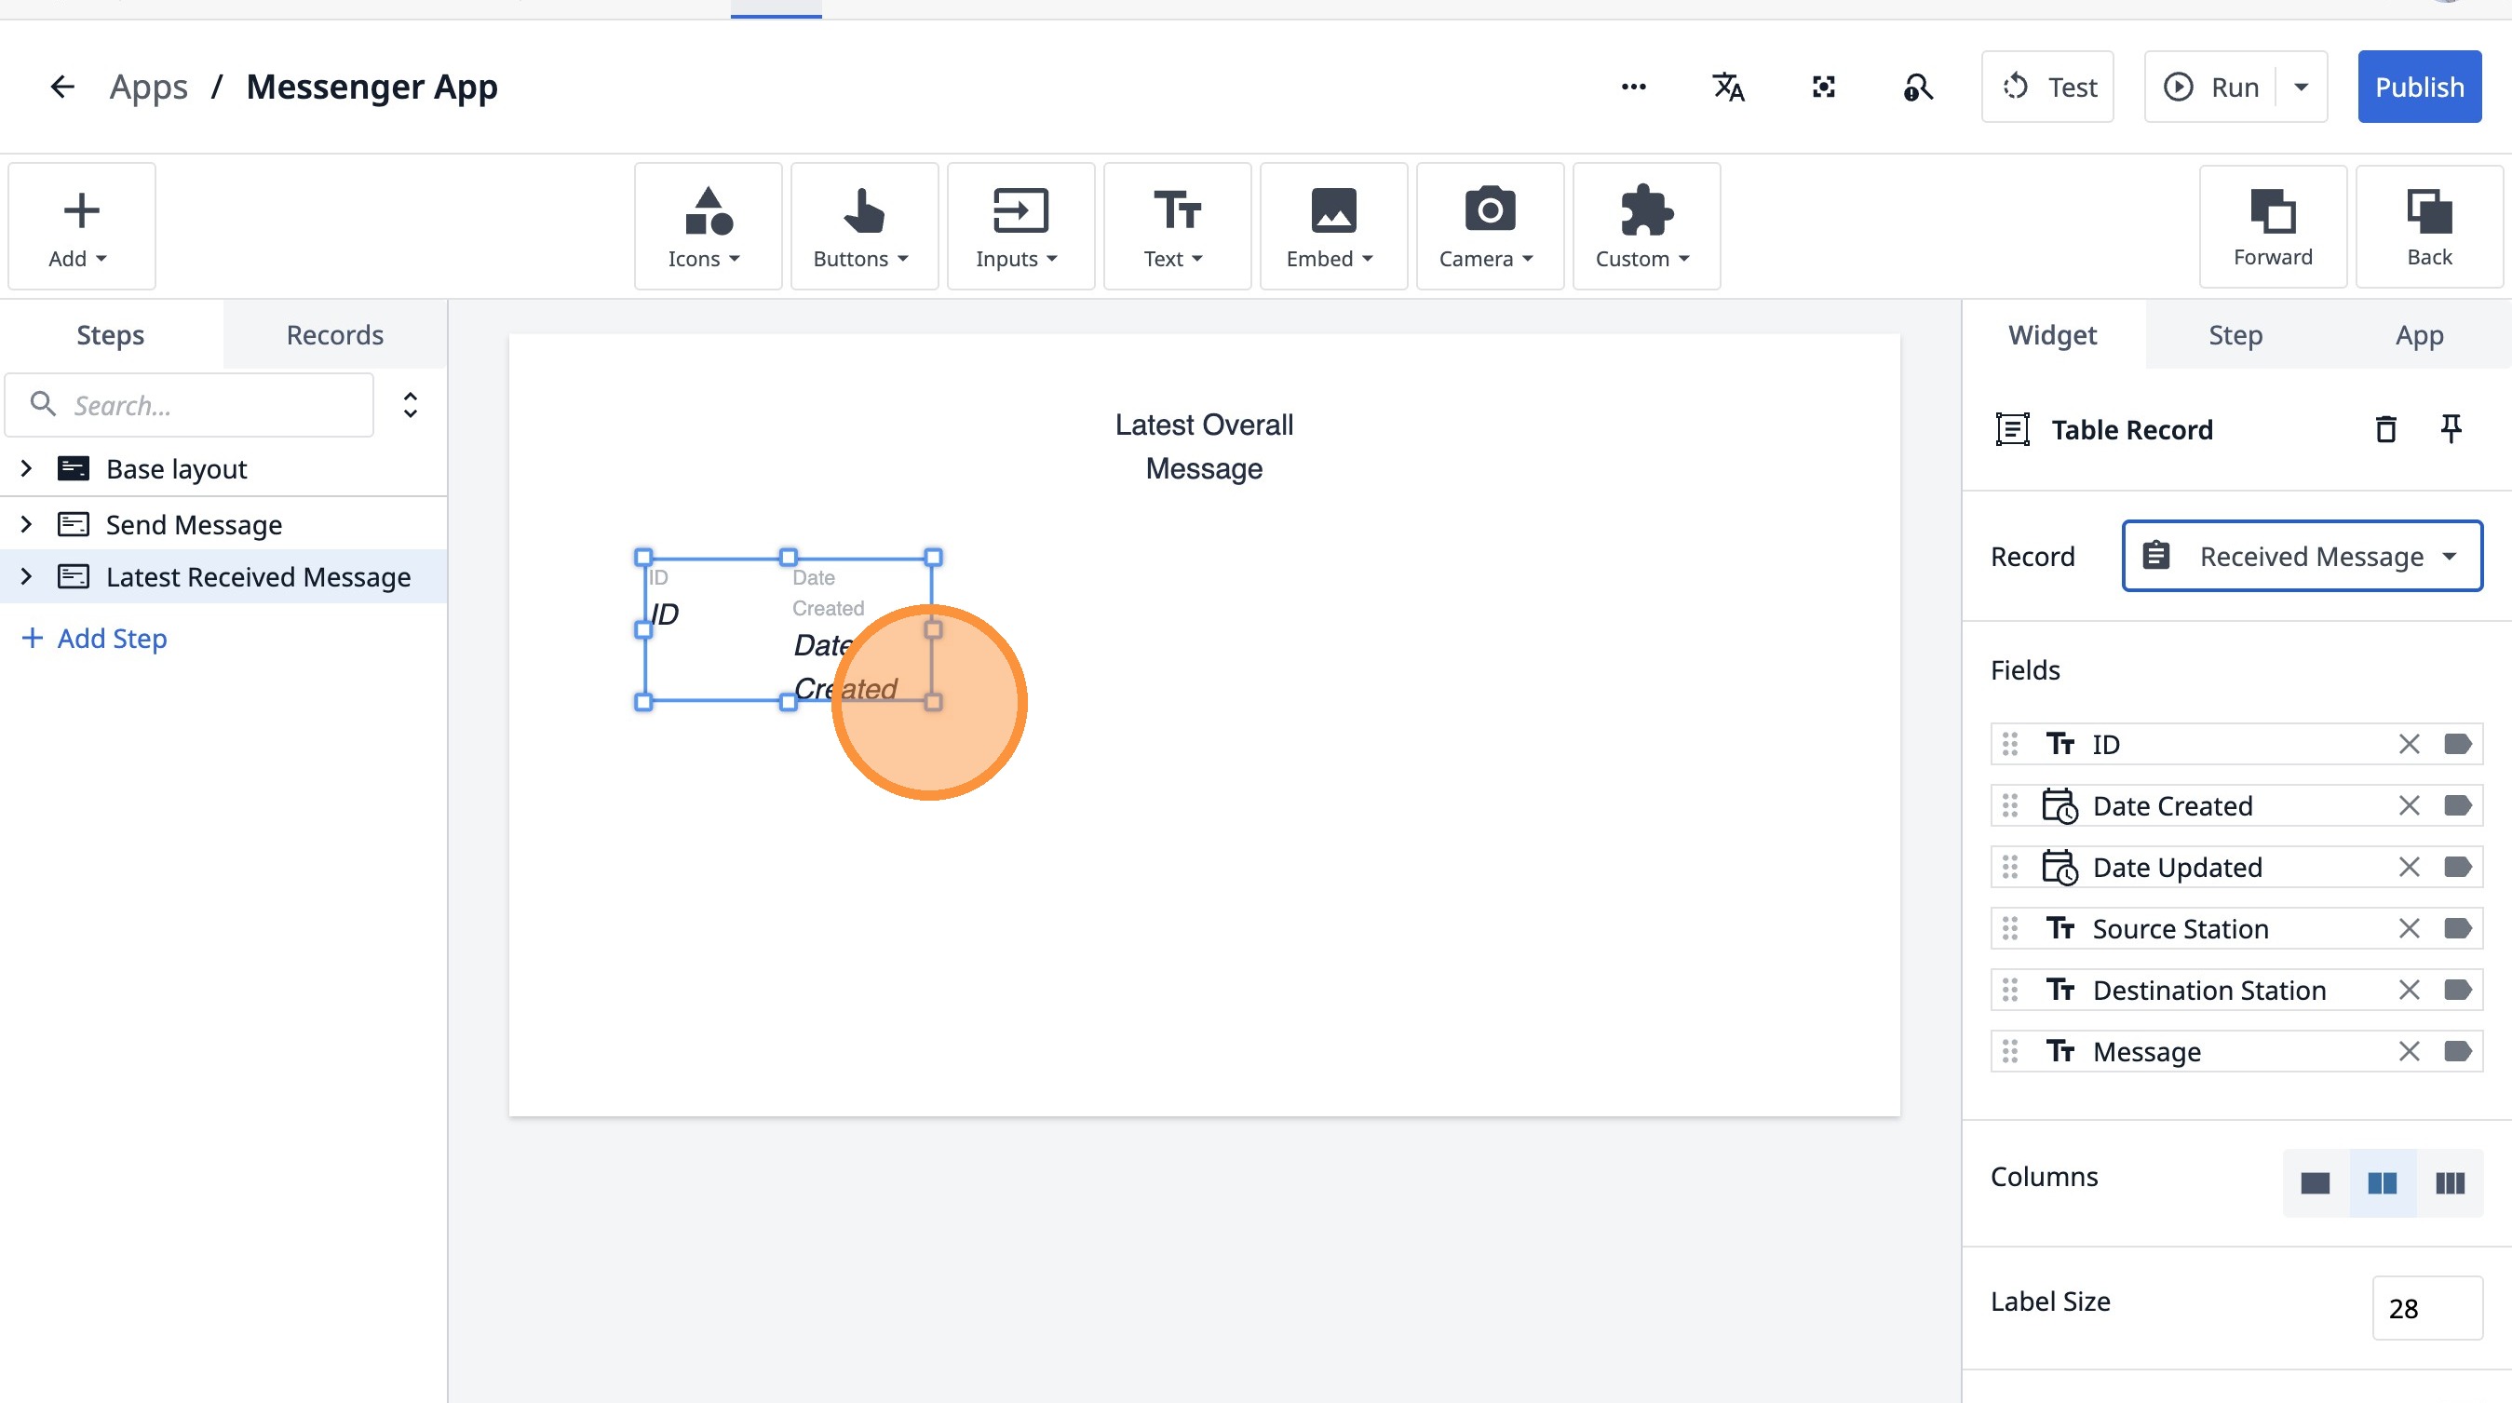
Task: Select single column layout
Action: click(2315, 1182)
